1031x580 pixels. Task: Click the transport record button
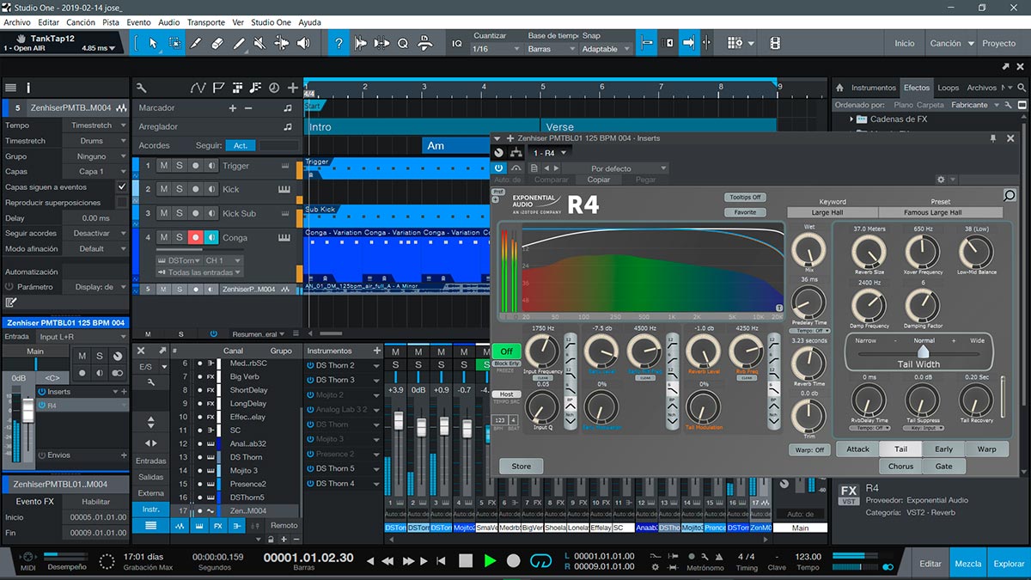tap(513, 560)
